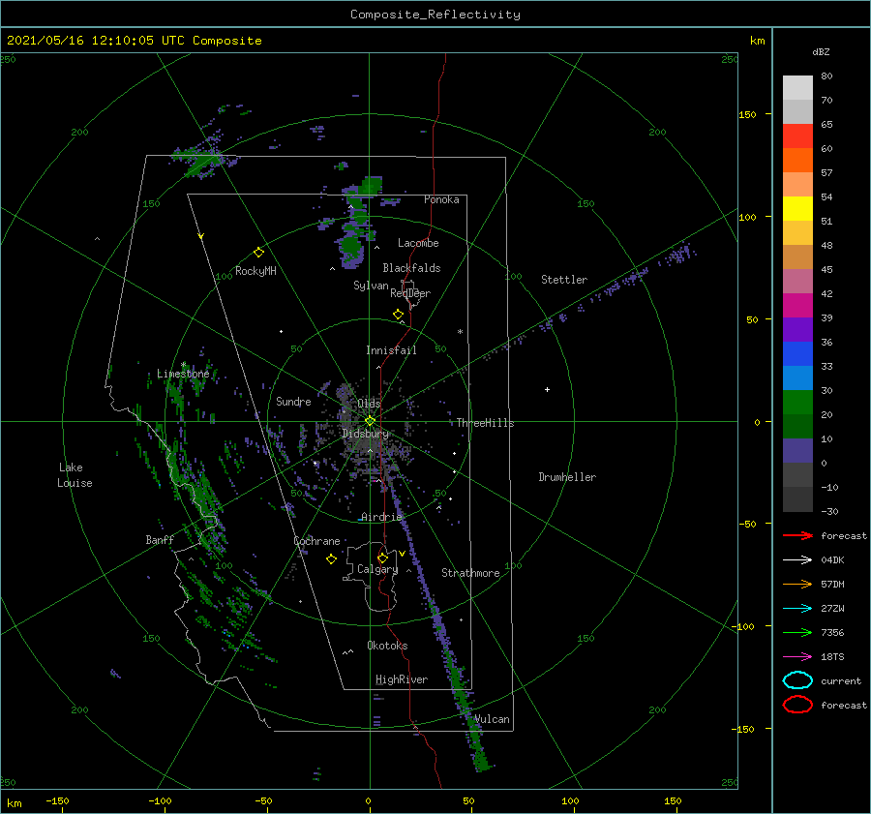Click the -150 tick on bottom axis
Screen dimensions: 871x814
coord(57,800)
